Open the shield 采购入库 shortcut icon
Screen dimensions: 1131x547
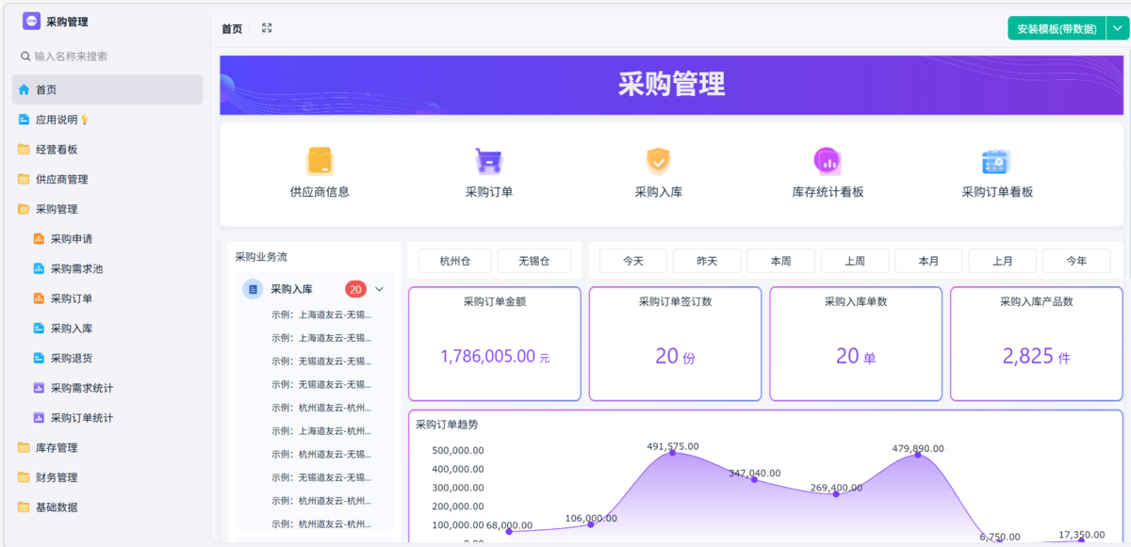pyautogui.click(x=658, y=161)
